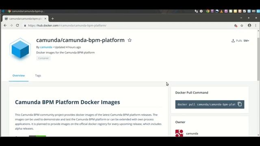Click the 'Updated 4 hours ago' text
The height and width of the screenshot is (146, 260).
[x=68, y=47]
